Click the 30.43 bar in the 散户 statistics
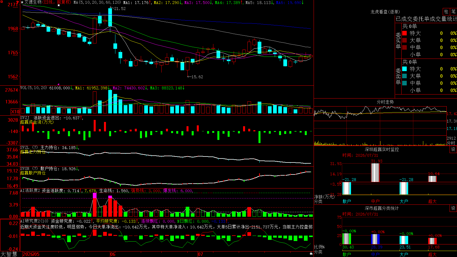 [x=347, y=239]
